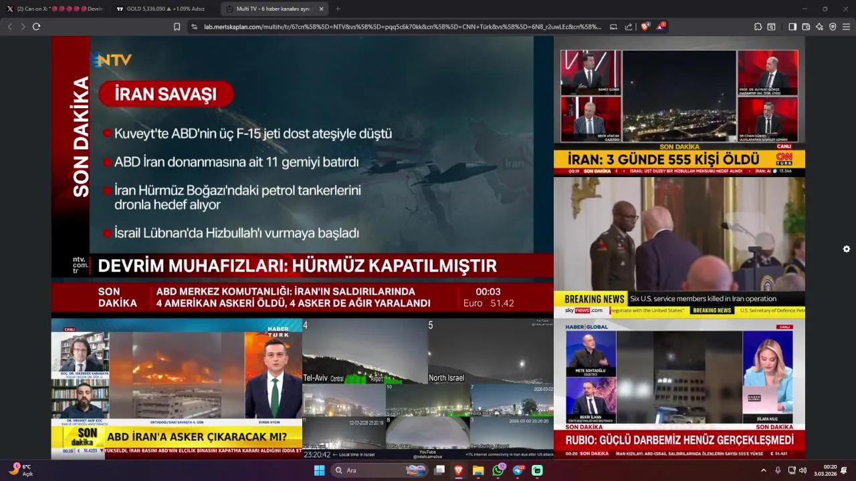Open Task View on the taskbar

439,470
